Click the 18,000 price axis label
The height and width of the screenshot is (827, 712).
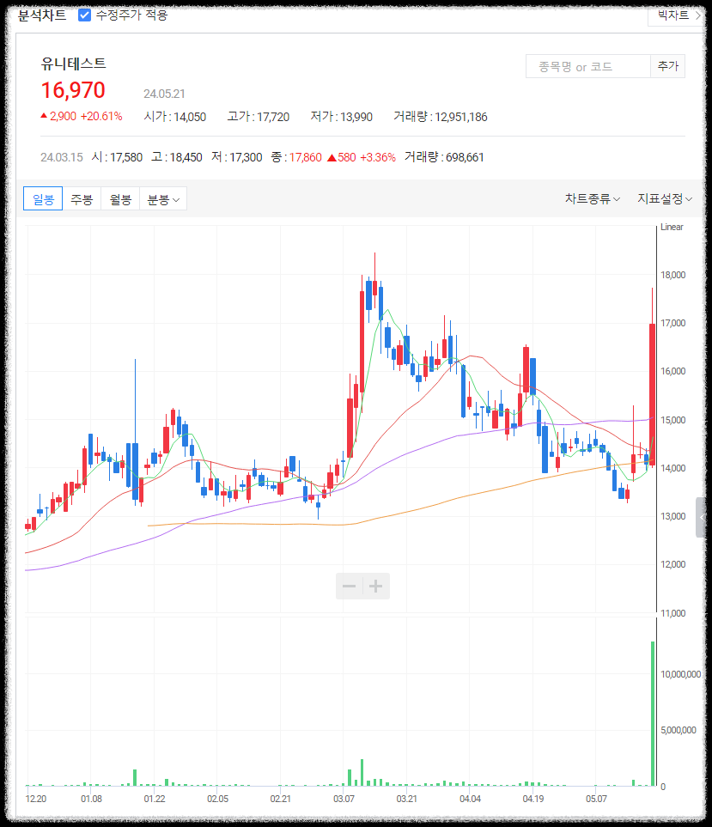pyautogui.click(x=673, y=275)
